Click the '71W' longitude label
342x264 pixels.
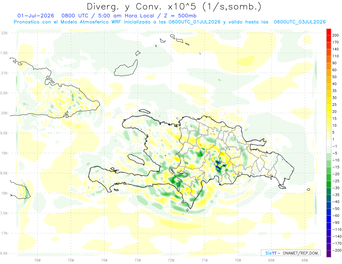tap(204, 260)
